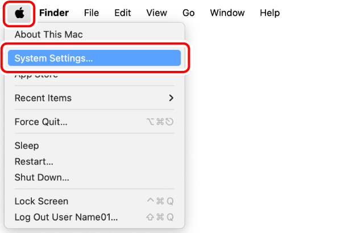The height and width of the screenshot is (233, 341).
Task: Open the Help menu
Action: [x=269, y=13]
